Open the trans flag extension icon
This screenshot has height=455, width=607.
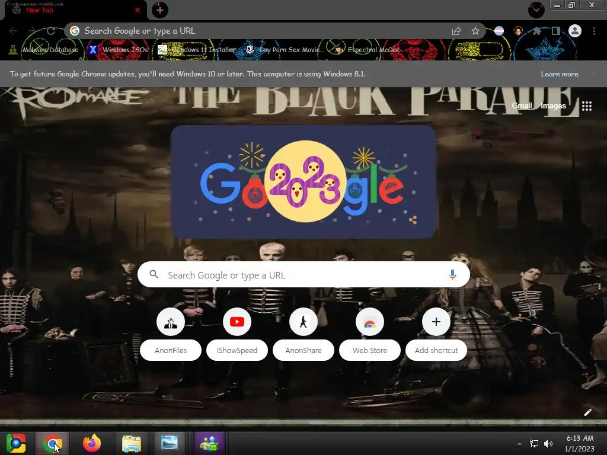(x=499, y=31)
